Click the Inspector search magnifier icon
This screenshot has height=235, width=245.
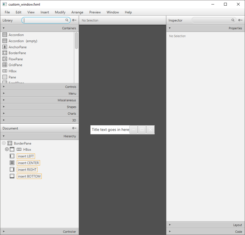(233, 20)
